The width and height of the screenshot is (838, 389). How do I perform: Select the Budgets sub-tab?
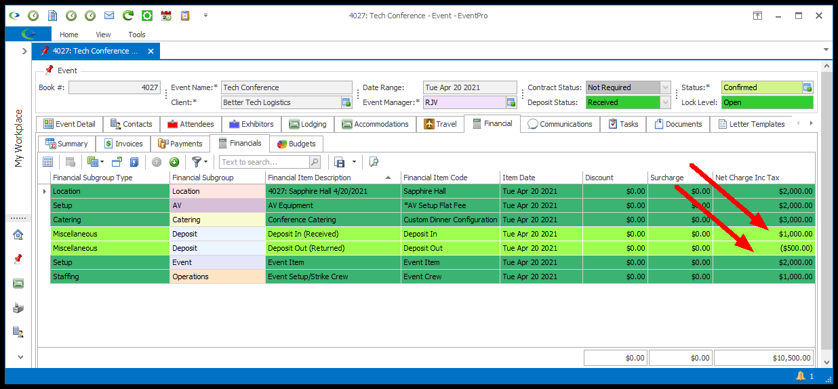pyautogui.click(x=296, y=144)
